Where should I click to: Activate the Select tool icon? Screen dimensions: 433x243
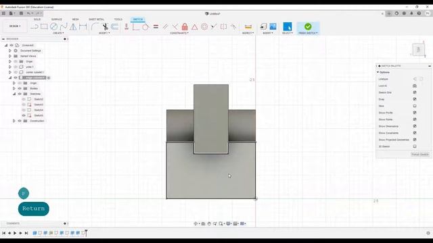pos(287,26)
